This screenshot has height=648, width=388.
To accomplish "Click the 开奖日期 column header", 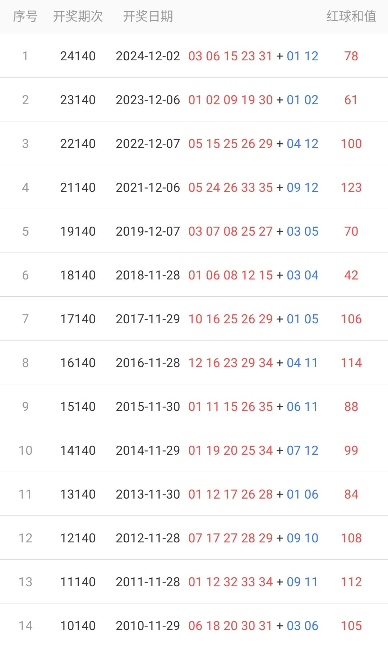I will click(148, 17).
